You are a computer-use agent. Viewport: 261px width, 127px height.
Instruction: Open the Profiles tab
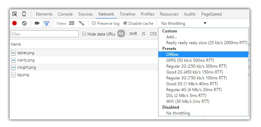tap(147, 14)
